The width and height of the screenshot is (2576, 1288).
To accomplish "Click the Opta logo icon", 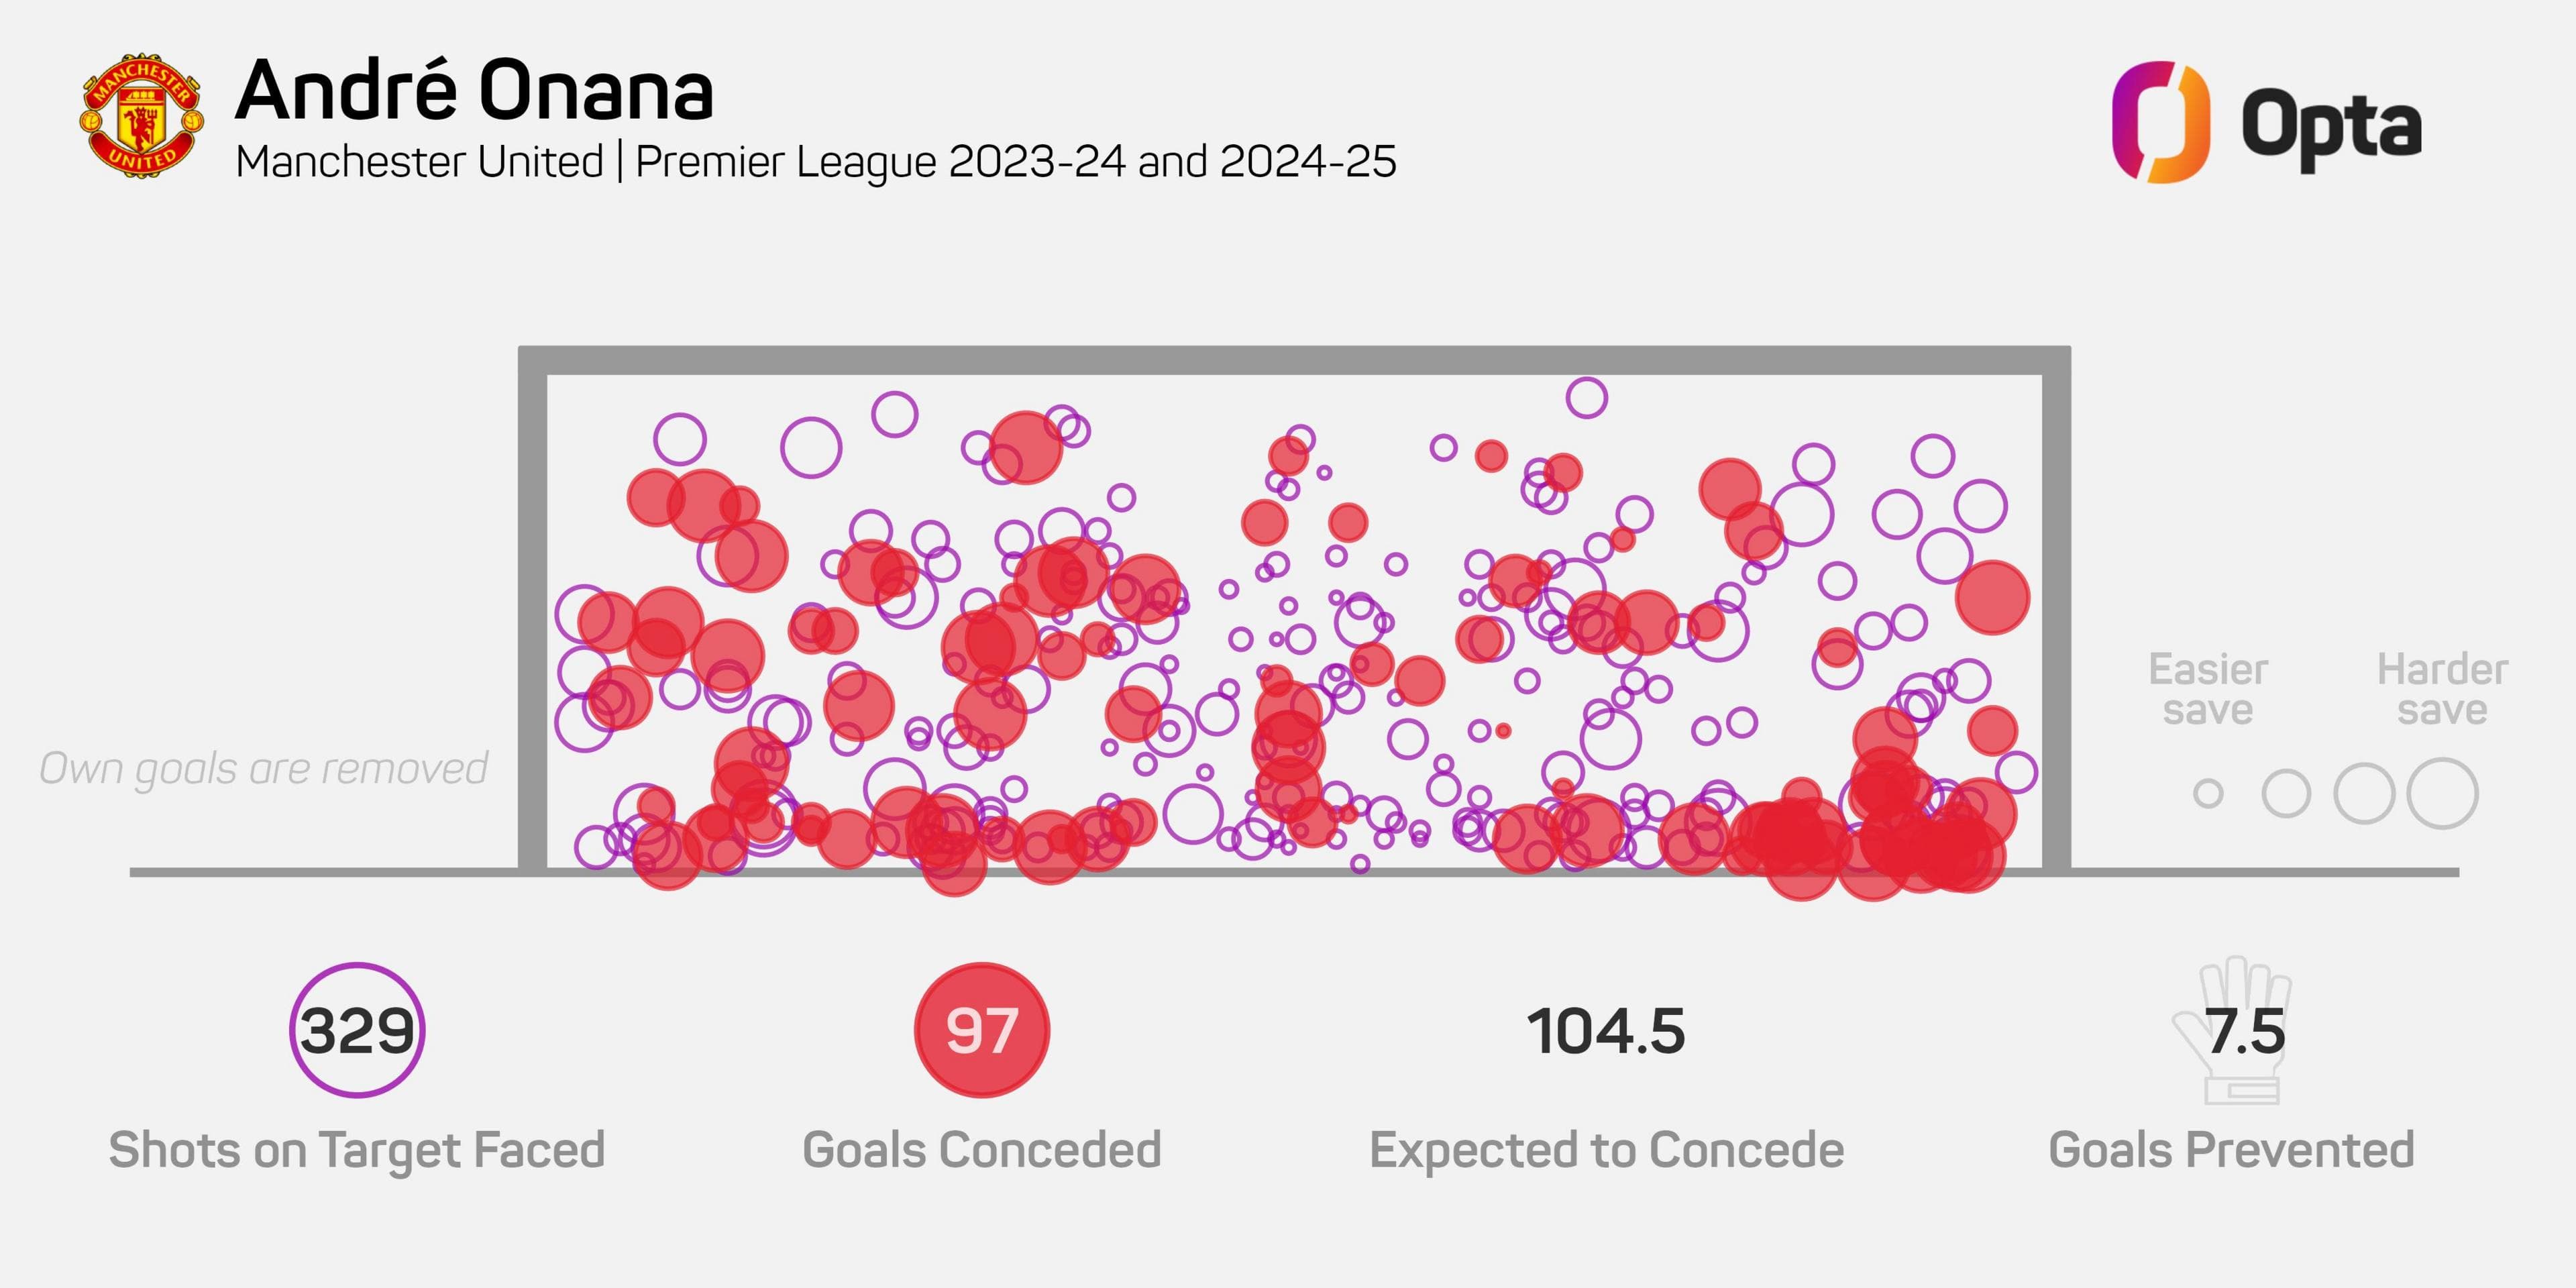I will pyautogui.click(x=2160, y=122).
